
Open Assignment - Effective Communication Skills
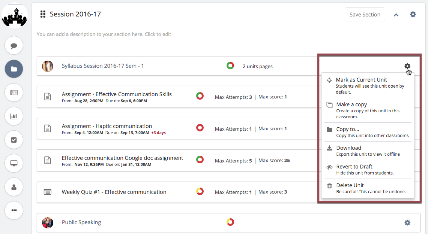pyautogui.click(x=117, y=94)
